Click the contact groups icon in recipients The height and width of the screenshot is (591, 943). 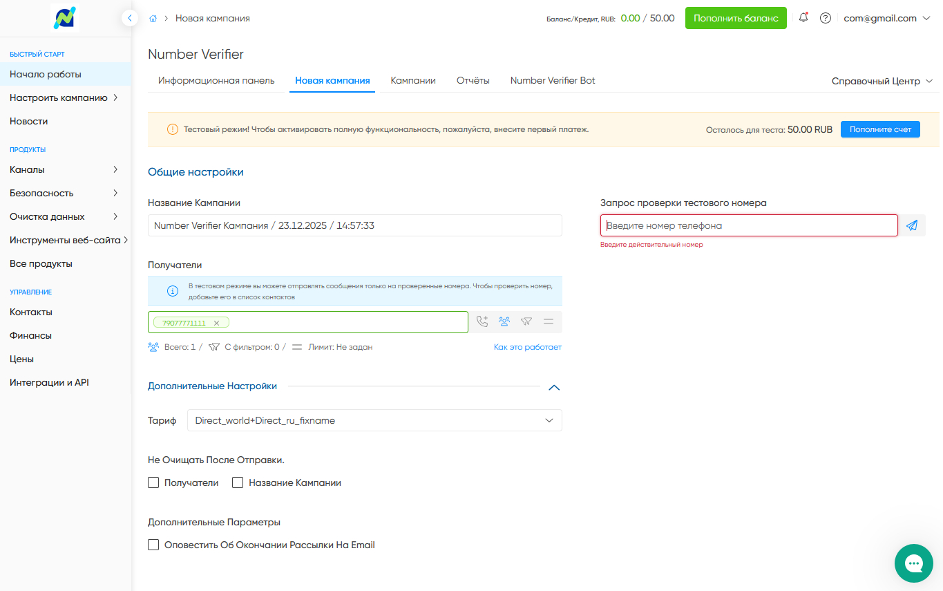click(x=504, y=321)
